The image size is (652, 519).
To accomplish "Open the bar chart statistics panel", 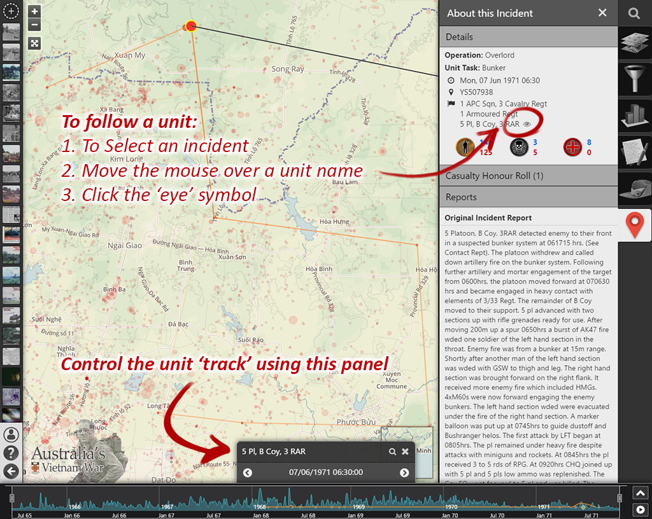I will 635,116.
